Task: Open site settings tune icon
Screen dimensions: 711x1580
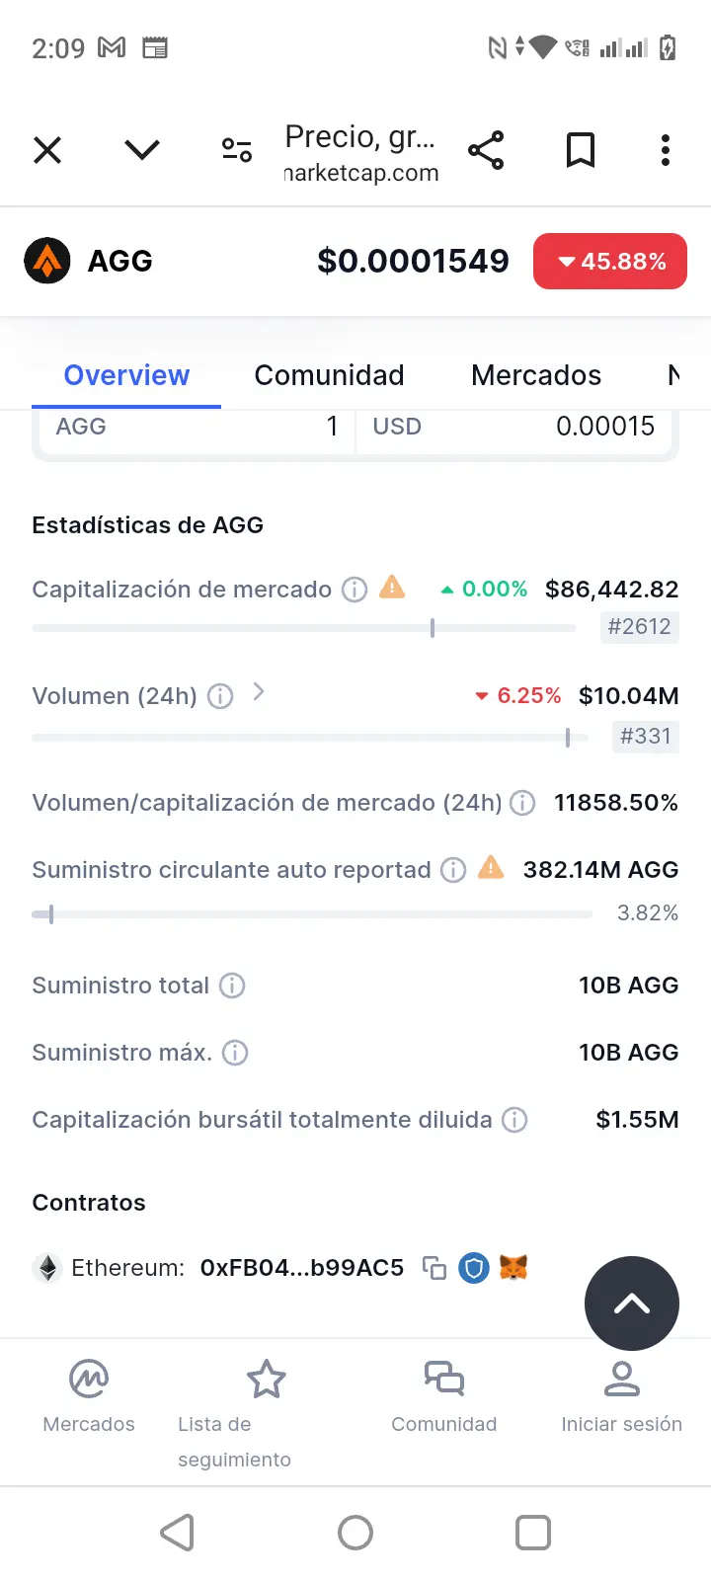Action: tap(237, 150)
